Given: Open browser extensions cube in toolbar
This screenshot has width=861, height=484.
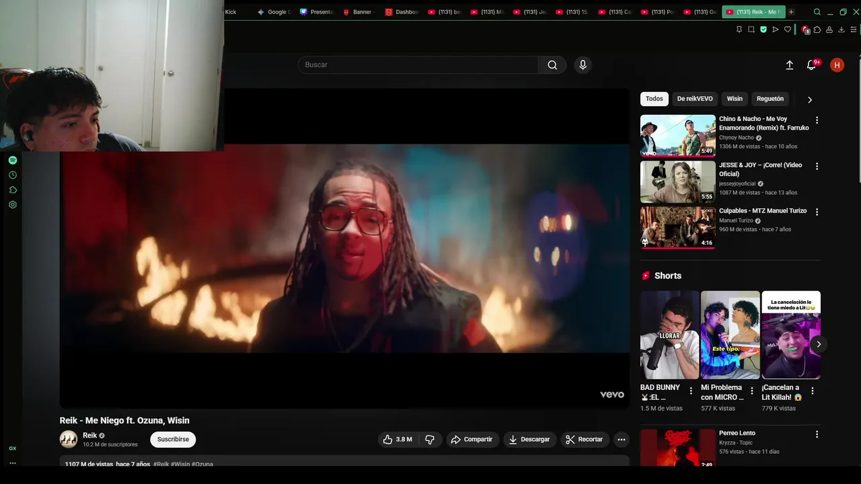Looking at the screenshot, I should click(x=817, y=30).
